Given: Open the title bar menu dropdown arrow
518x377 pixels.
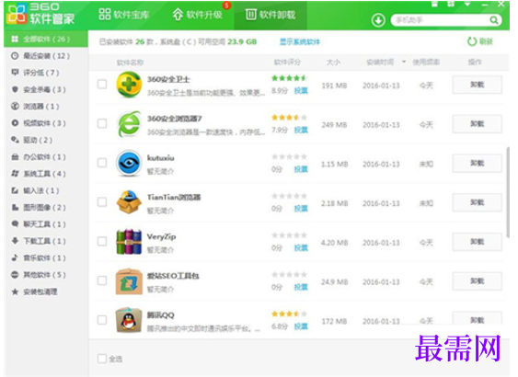Looking at the screenshot, I should (x=467, y=5).
